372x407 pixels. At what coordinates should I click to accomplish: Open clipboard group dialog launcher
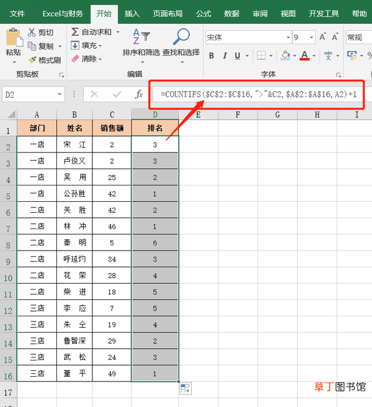tap(62, 75)
